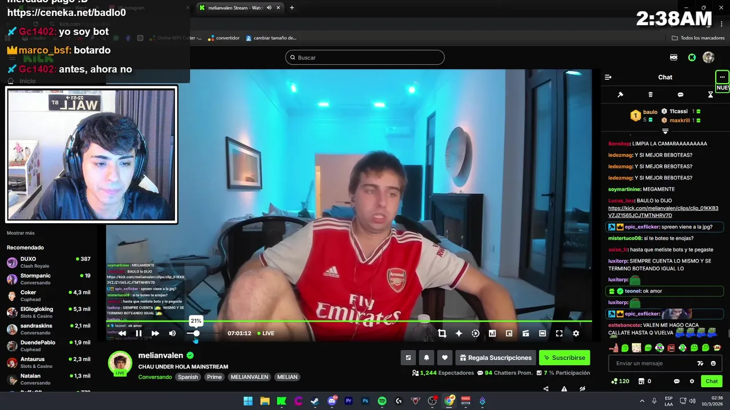This screenshot has height=410, width=730.
Task: Open the emoji picker in message box
Action: point(713,363)
